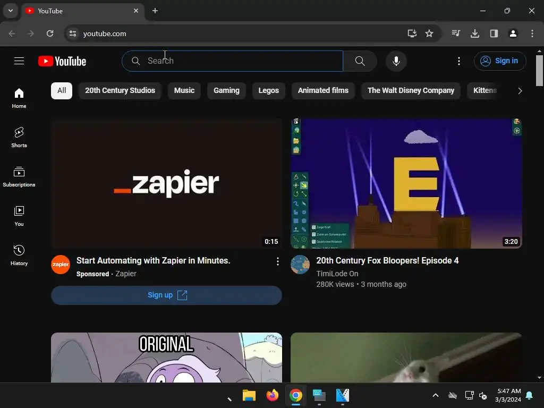Toggle Chrome side panel icon
The height and width of the screenshot is (408, 544).
pyautogui.click(x=494, y=33)
